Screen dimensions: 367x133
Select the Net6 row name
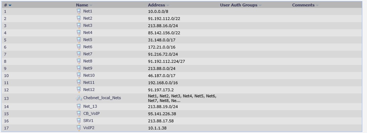coord(88,47)
